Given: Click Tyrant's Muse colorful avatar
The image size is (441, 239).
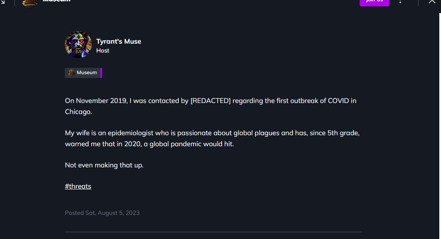Looking at the screenshot, I should pyautogui.click(x=78, y=44).
